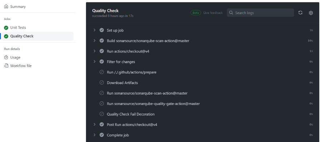Click the success check beside Set up job
This screenshot has width=320, height=142.
coord(102,30)
